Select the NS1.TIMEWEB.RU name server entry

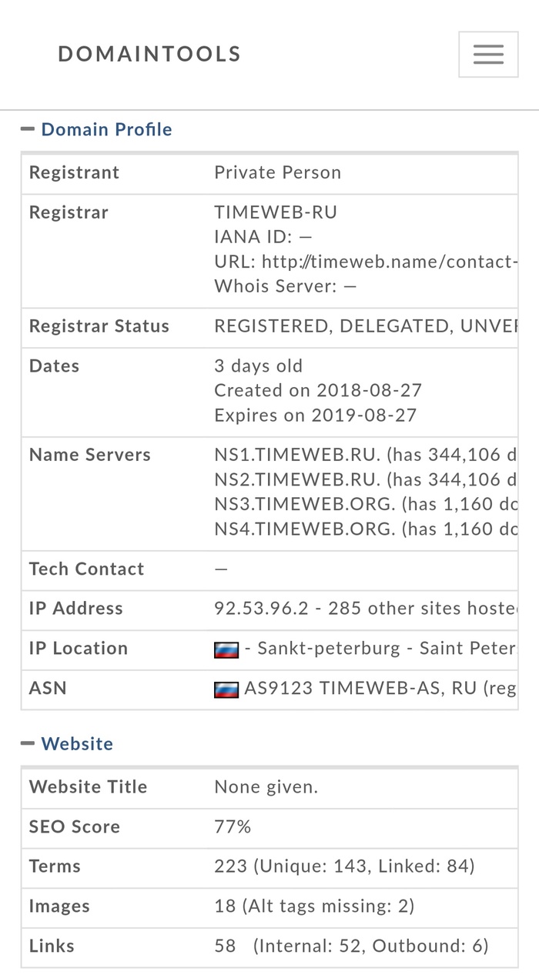tap(296, 455)
